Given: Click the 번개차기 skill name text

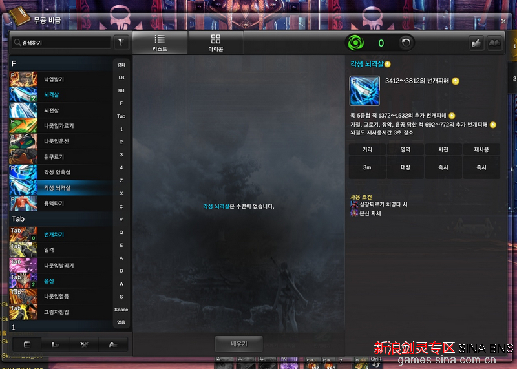Looking at the screenshot, I should (x=54, y=235).
